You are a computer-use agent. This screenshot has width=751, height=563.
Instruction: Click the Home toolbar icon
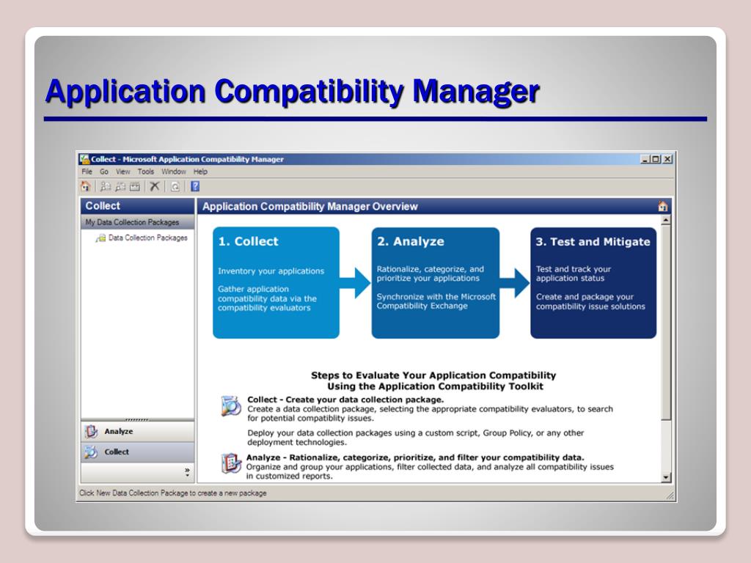[86, 186]
